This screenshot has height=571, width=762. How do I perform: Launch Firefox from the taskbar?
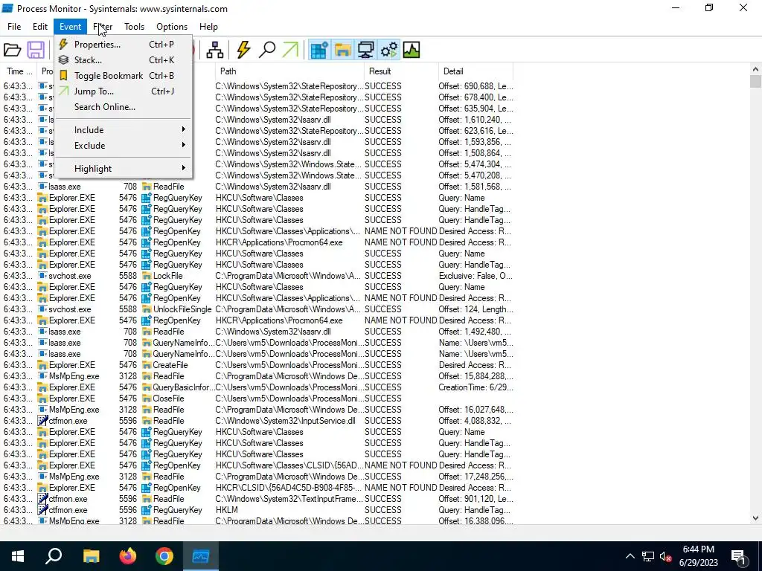128,556
